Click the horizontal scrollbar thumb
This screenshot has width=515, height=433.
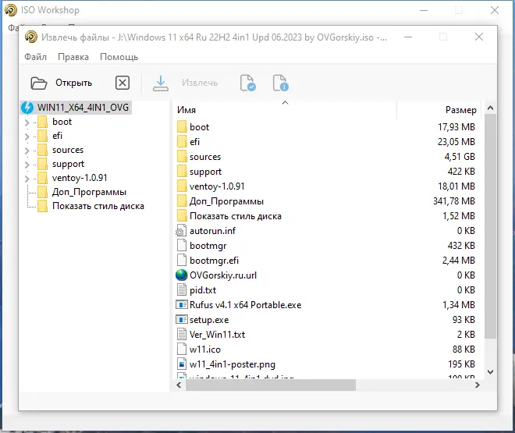pyautogui.click(x=271, y=385)
